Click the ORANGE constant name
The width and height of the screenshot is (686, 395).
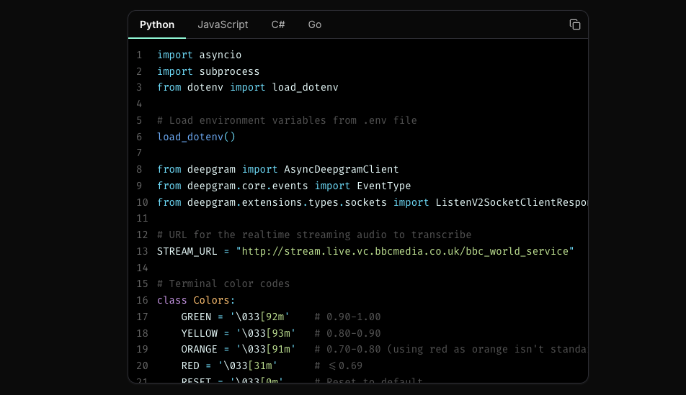pos(199,349)
